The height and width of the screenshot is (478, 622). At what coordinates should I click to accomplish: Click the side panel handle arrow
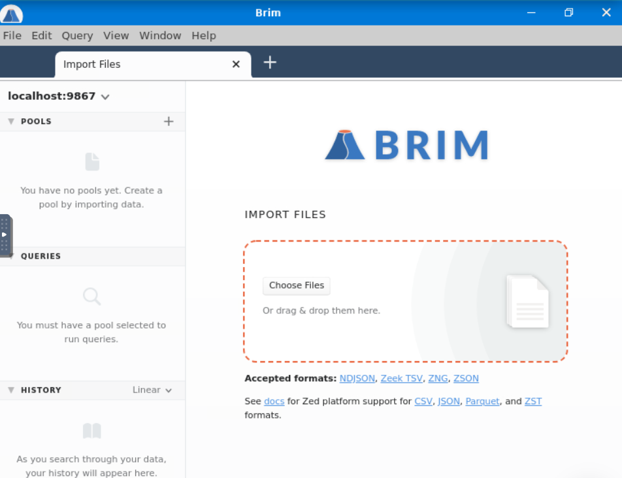click(x=5, y=236)
